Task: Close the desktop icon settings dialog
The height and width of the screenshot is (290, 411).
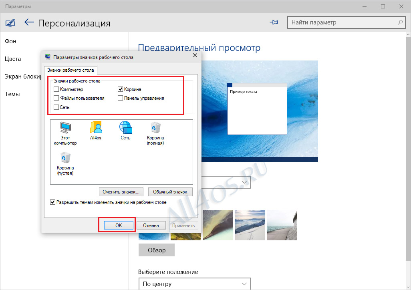Action: [195, 55]
